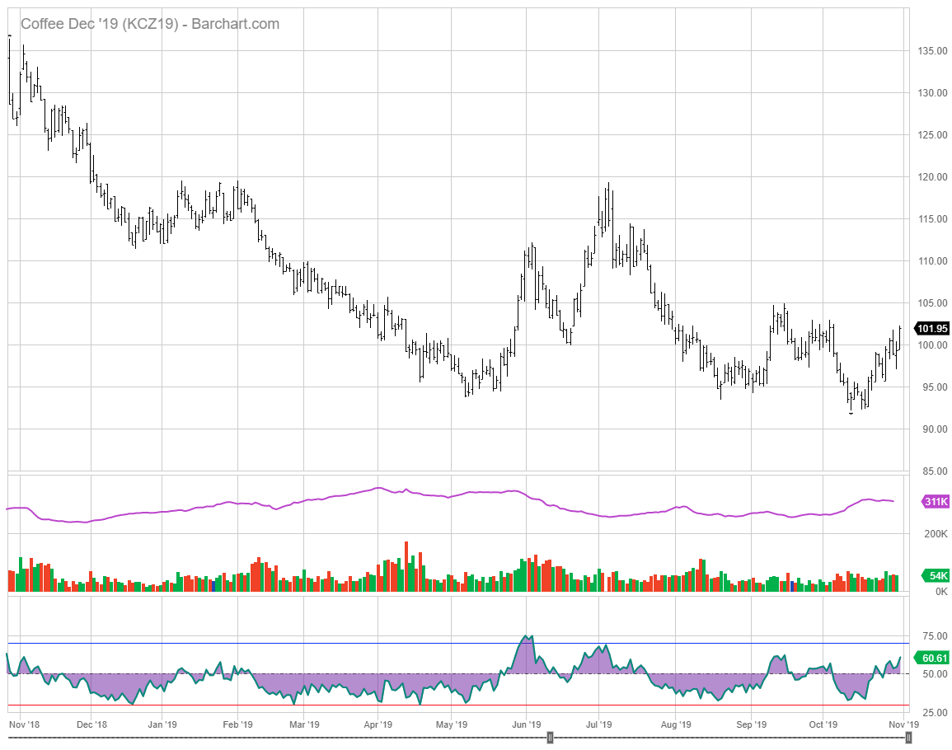Click the 95.00 price axis label
952x750 pixels.
pos(935,387)
